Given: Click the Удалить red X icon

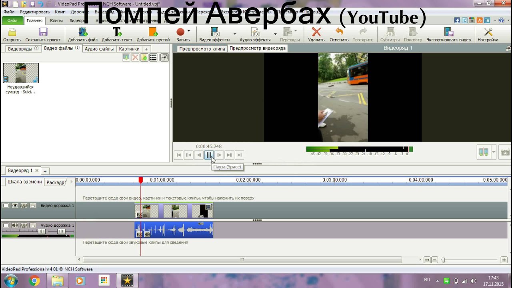Looking at the screenshot, I should coord(316,32).
